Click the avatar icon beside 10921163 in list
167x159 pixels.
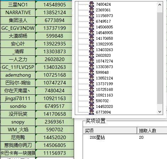pyautogui.click(x=91, y=95)
